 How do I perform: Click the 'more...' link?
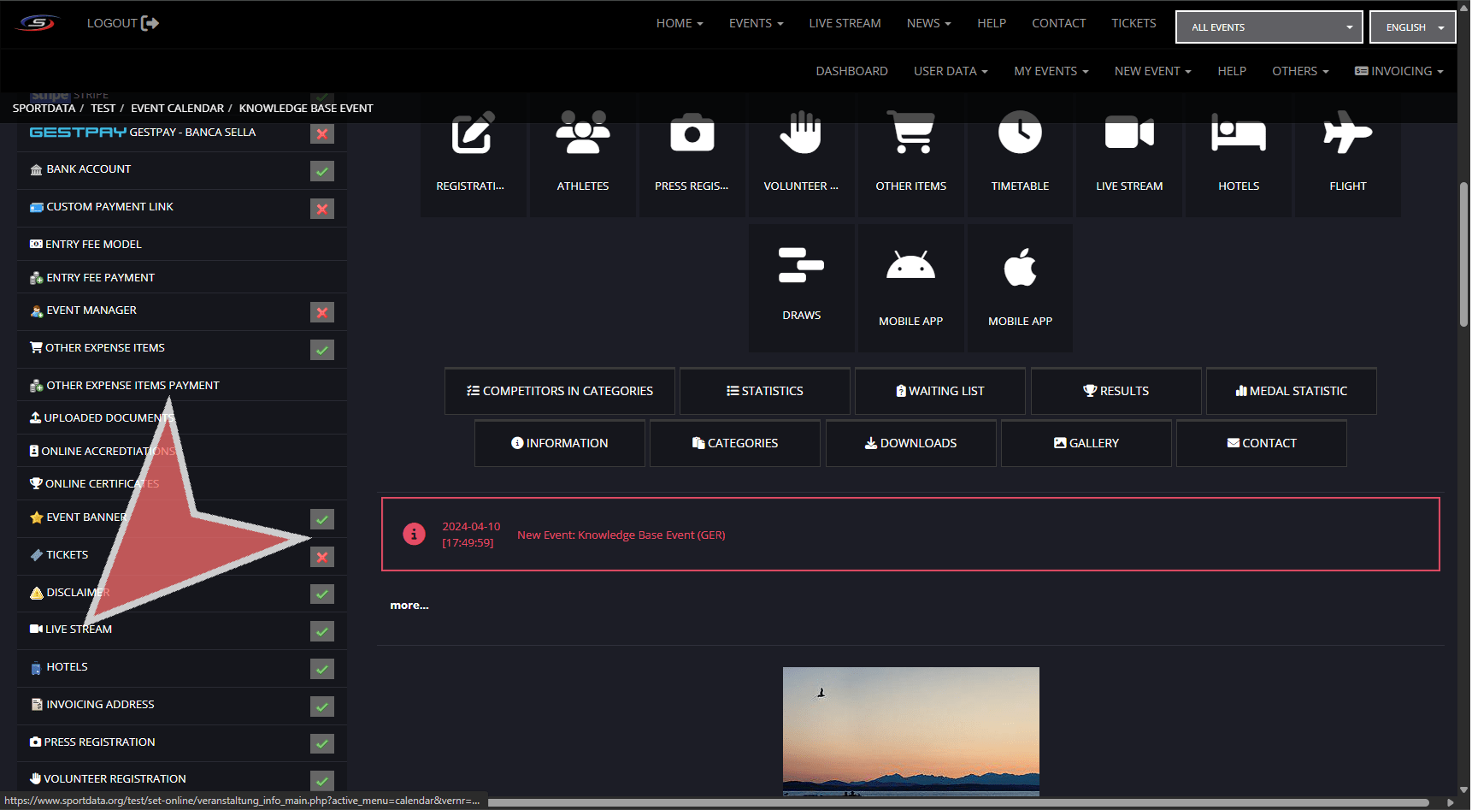[409, 606]
